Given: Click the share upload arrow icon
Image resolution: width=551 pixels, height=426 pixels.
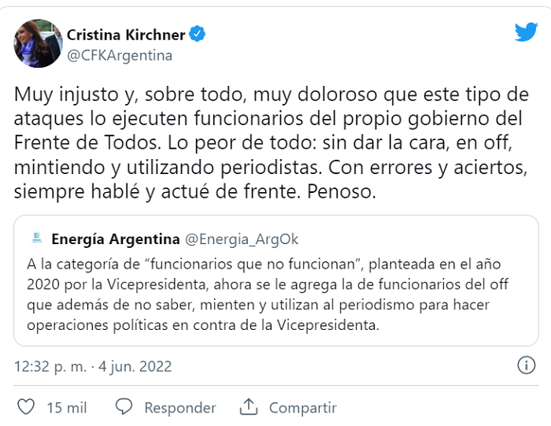Looking at the screenshot, I should click(x=249, y=407).
